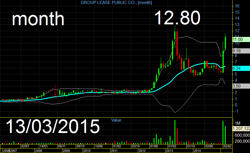Click the 5 price axis label
The height and width of the screenshot is (153, 250).
[x=236, y=74]
